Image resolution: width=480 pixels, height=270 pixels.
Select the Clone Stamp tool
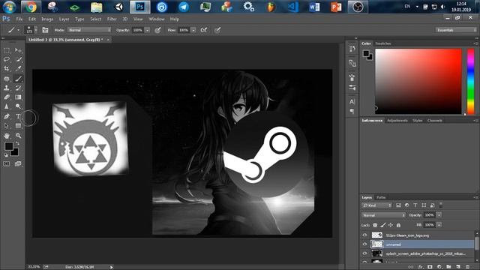7,88
